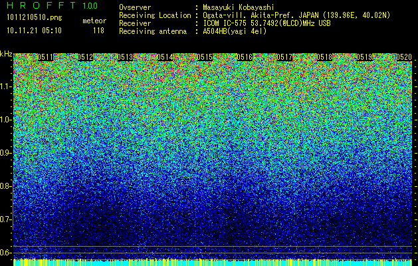The image size is (418, 266).
Task: Click the 0512 time marker
Action: [85, 57]
